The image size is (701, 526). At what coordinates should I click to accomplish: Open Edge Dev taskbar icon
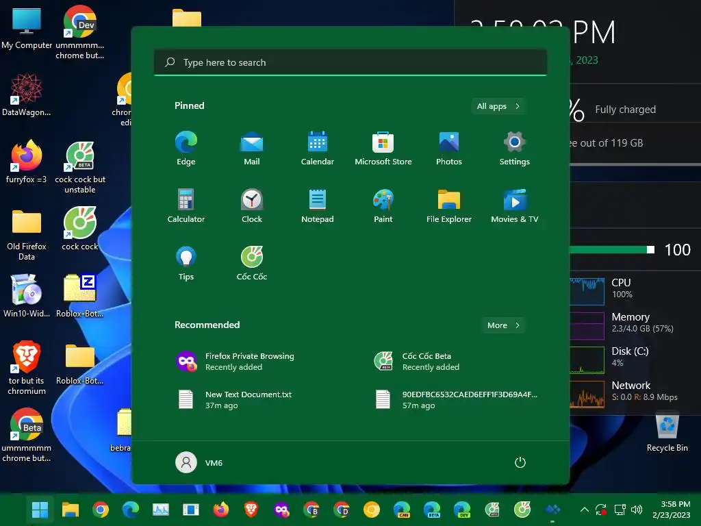tap(462, 510)
